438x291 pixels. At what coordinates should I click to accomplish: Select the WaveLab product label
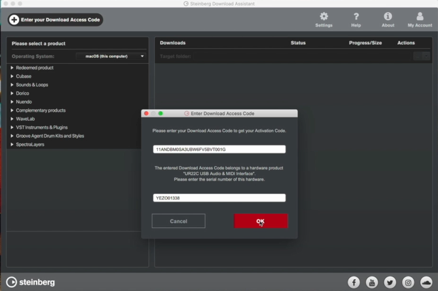[25, 119]
